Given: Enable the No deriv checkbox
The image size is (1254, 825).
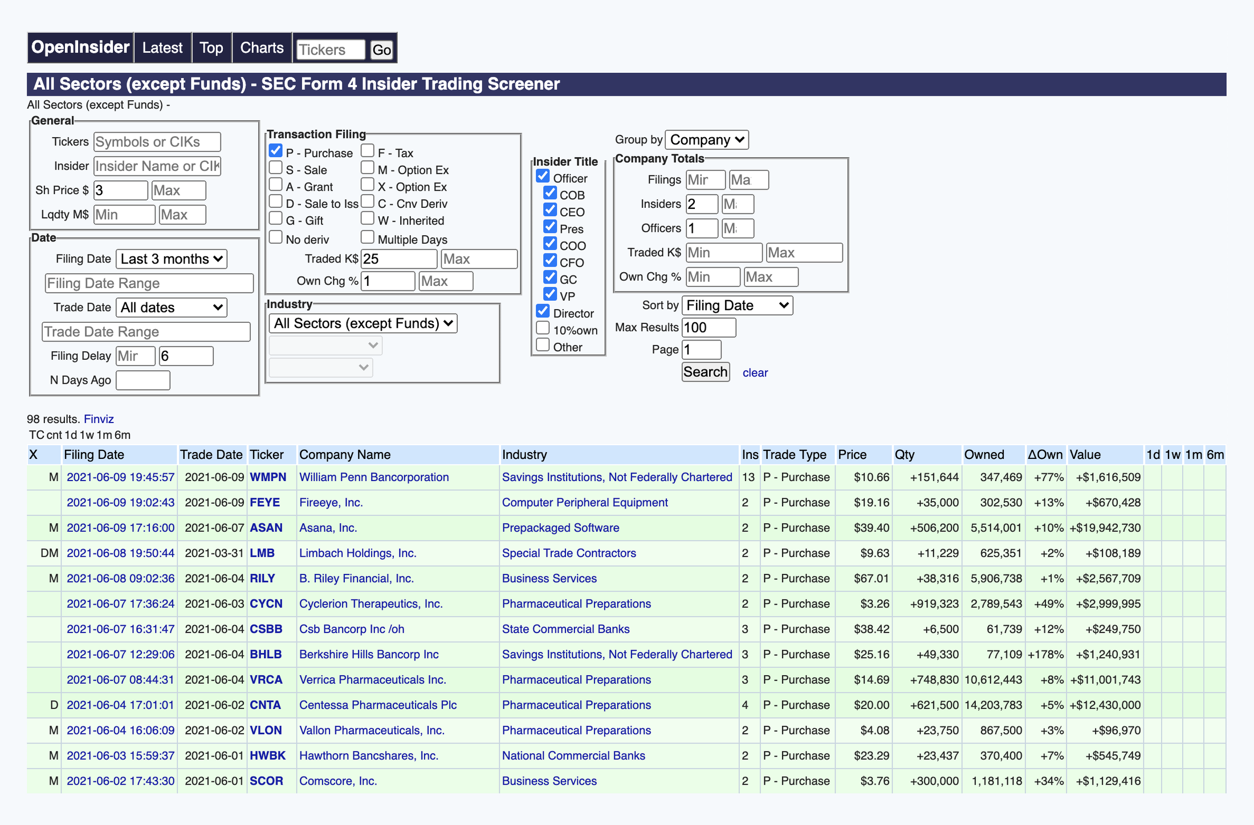Looking at the screenshot, I should (276, 237).
